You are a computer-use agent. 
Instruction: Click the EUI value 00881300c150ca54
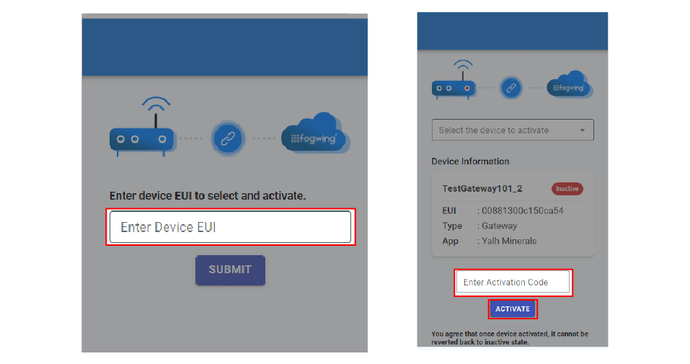click(x=522, y=210)
